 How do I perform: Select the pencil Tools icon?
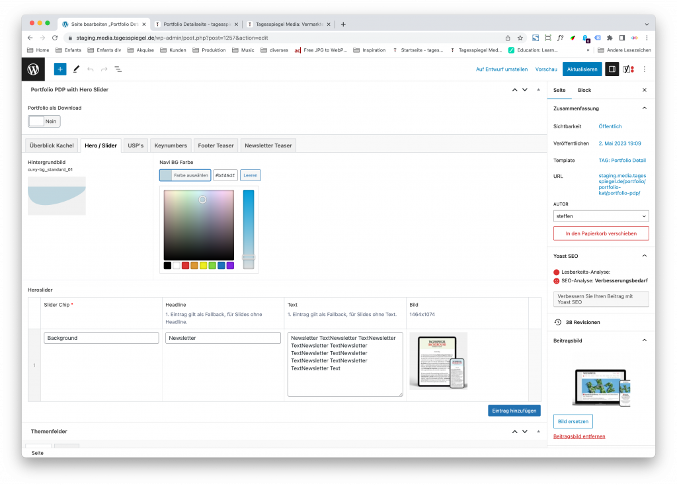[x=77, y=69]
